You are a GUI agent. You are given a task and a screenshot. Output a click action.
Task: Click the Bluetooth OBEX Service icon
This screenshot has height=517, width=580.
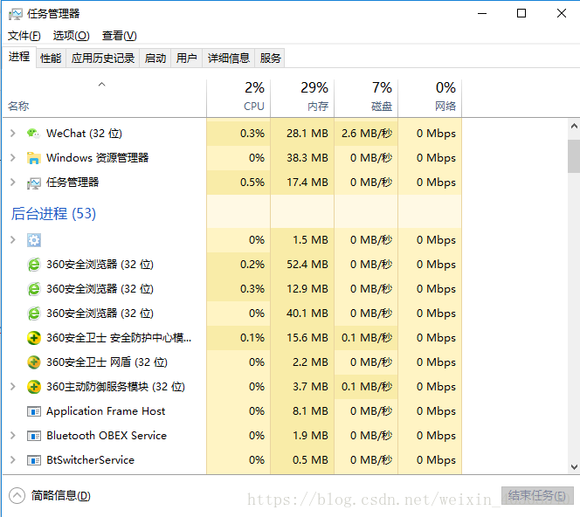coord(34,436)
